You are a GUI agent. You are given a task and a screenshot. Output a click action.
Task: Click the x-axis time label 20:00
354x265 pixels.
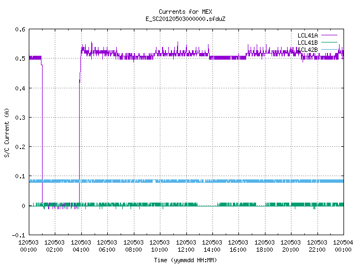click(290, 250)
